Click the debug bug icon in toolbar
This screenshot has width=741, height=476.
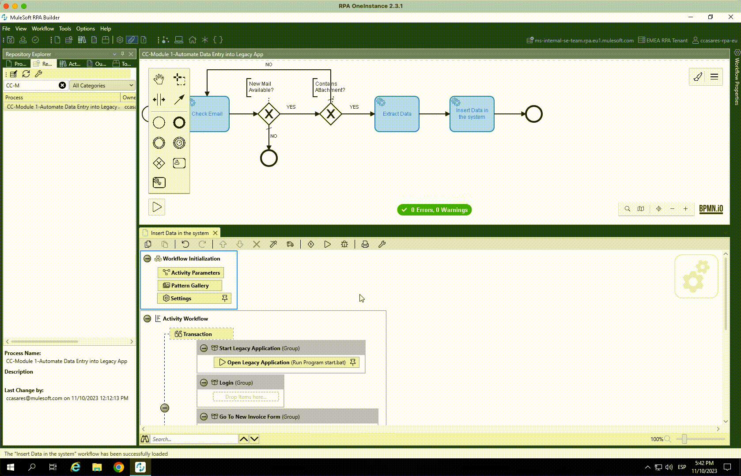344,244
